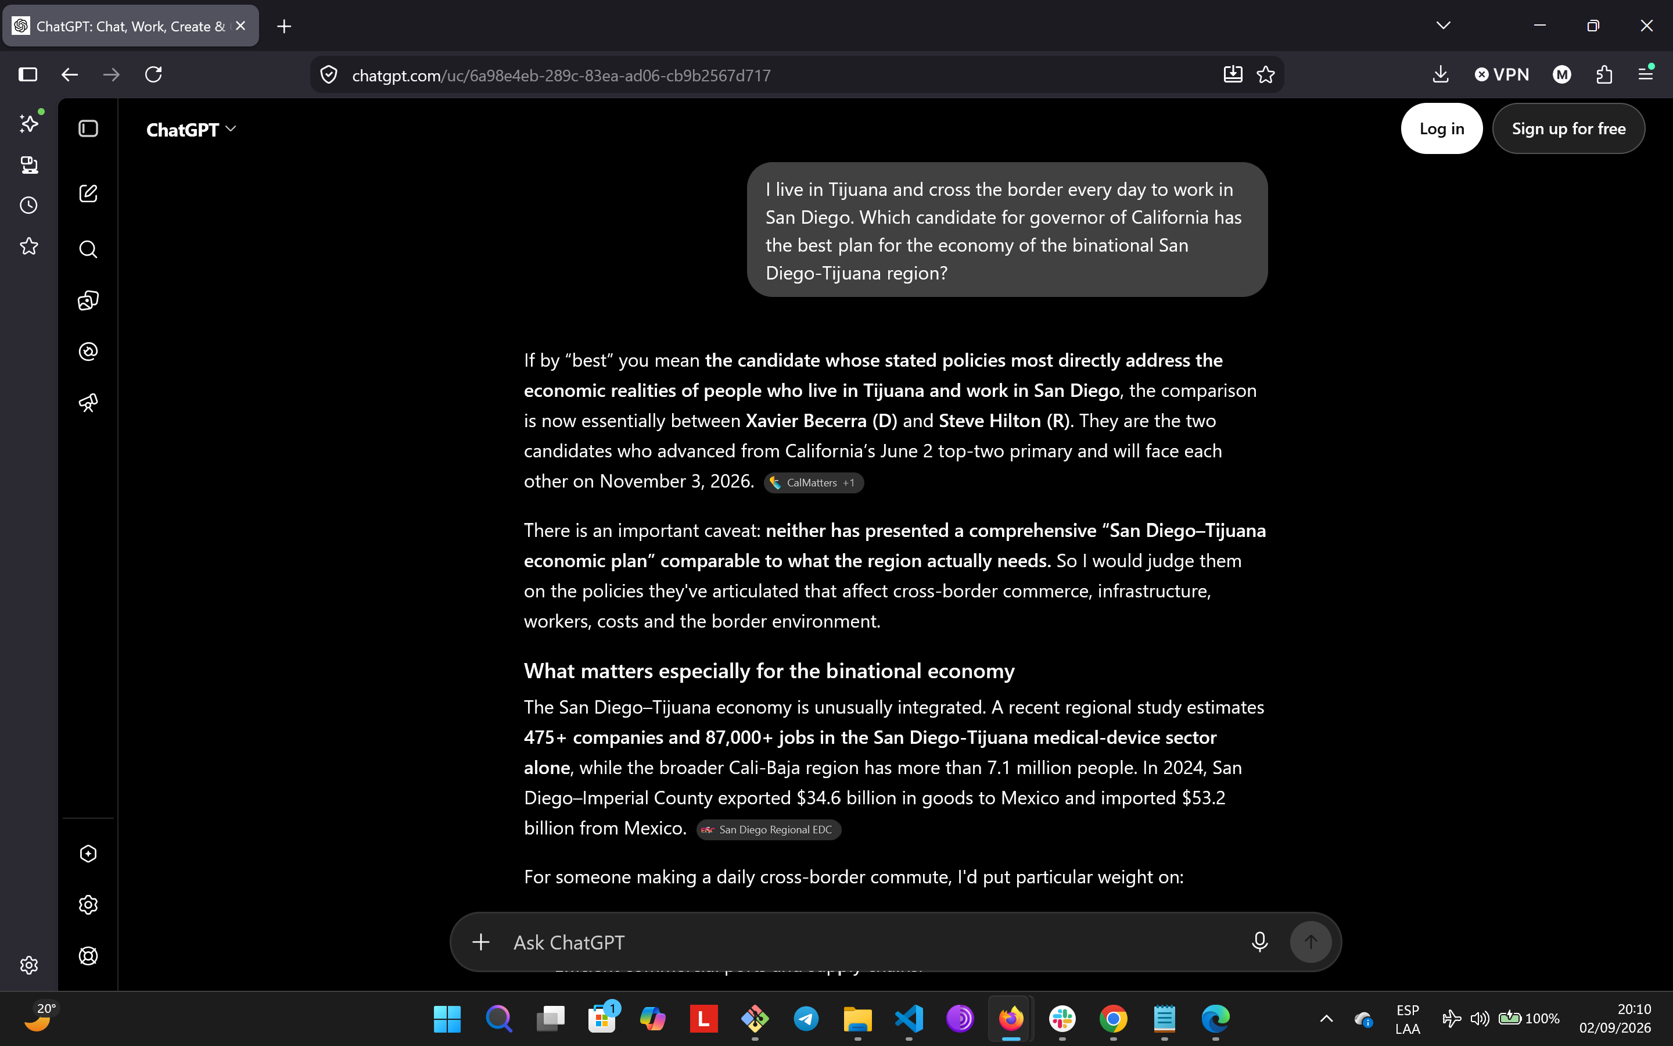Open bookmarks star in browser sidebar
The width and height of the screenshot is (1673, 1046).
[x=29, y=246]
